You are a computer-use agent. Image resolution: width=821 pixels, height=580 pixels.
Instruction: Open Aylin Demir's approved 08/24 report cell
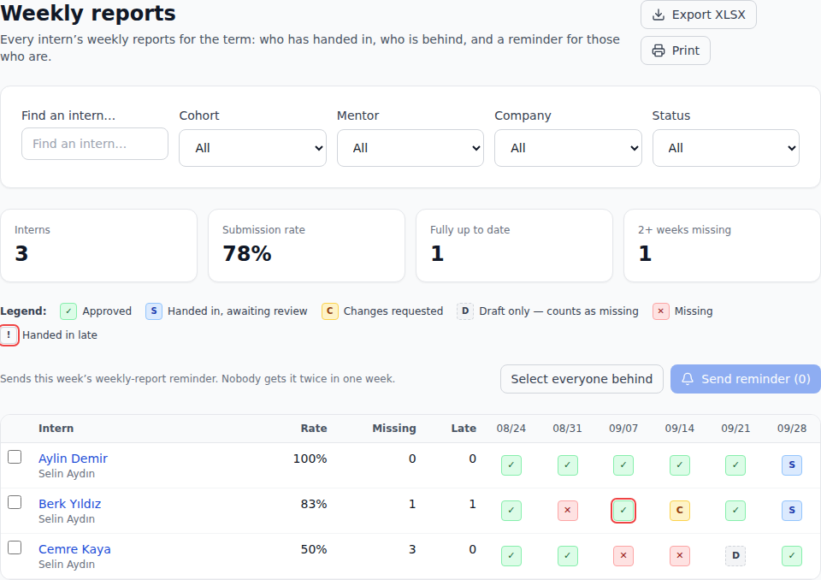[x=511, y=465]
